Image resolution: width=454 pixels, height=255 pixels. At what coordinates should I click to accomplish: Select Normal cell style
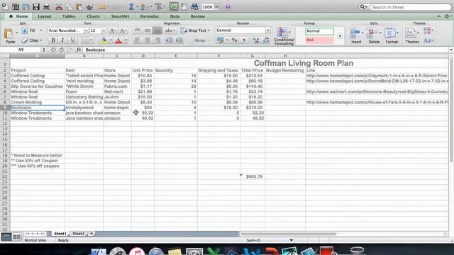click(319, 31)
